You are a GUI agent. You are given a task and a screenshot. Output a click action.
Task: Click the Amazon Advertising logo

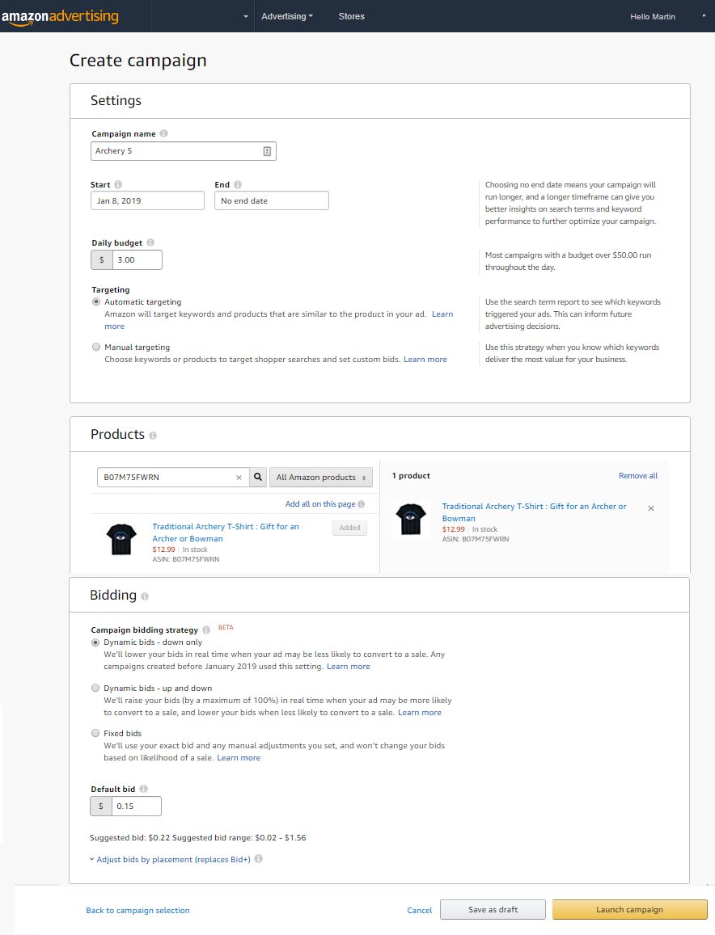[60, 17]
